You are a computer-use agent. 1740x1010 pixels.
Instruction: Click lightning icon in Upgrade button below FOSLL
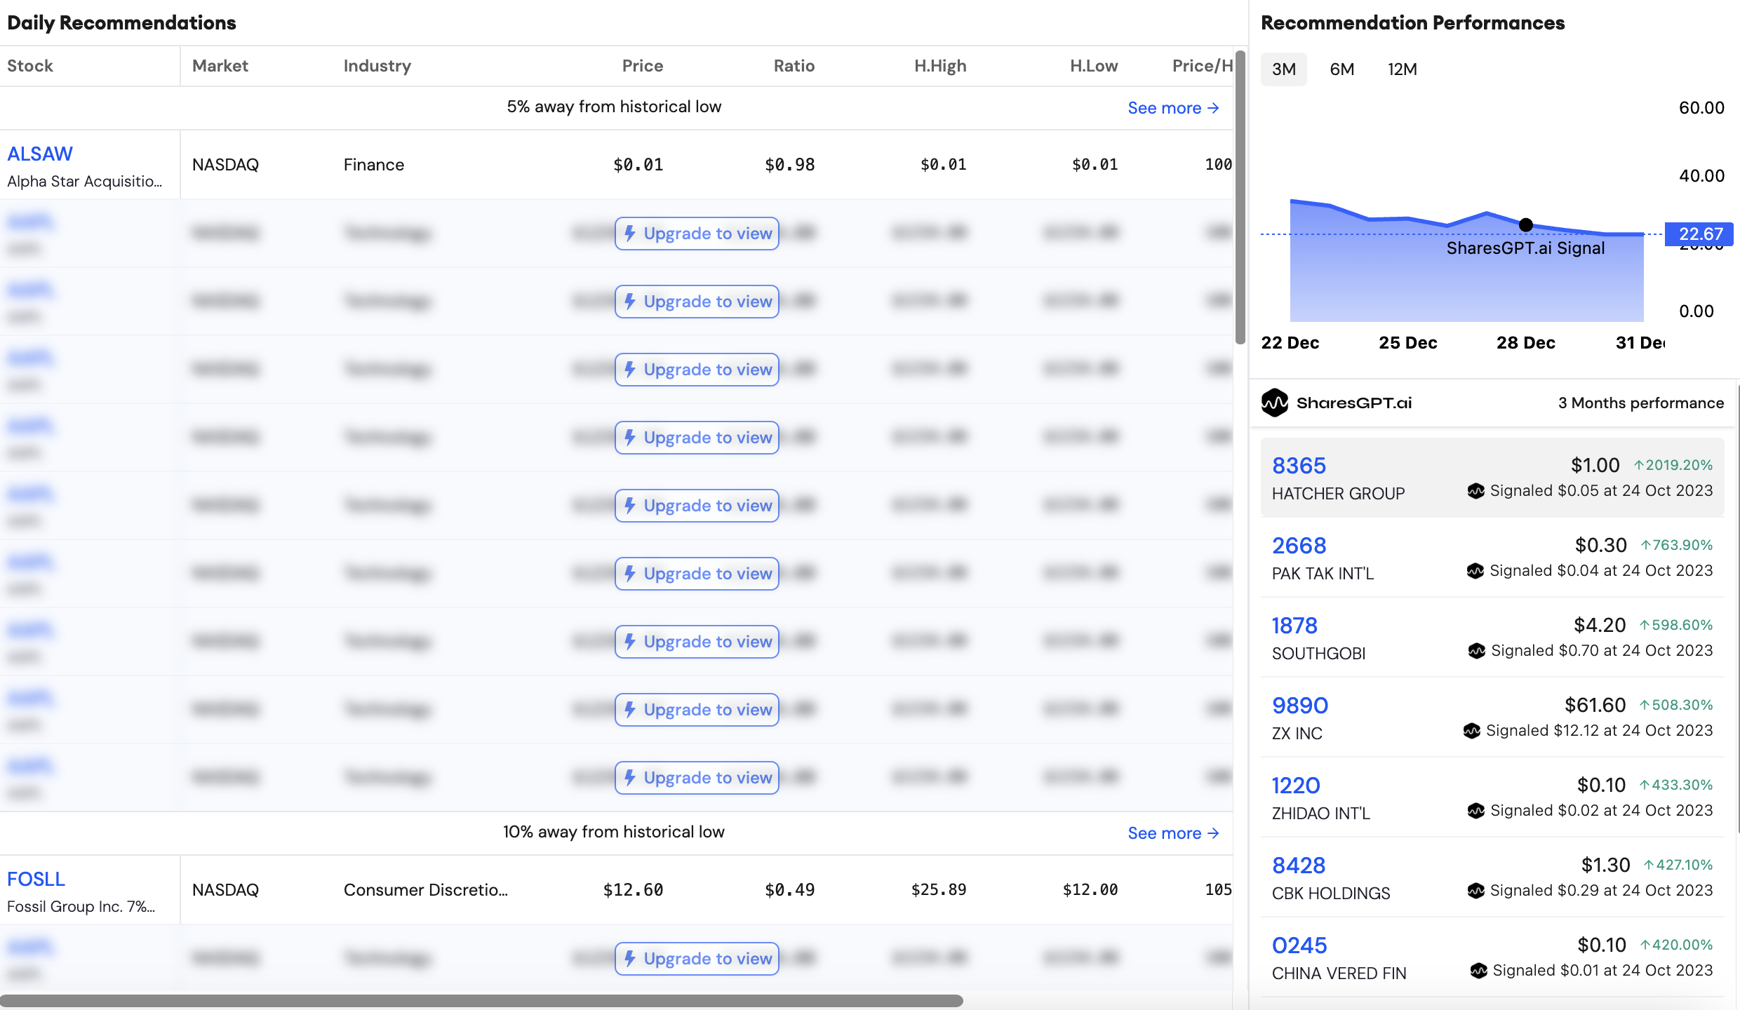click(630, 959)
